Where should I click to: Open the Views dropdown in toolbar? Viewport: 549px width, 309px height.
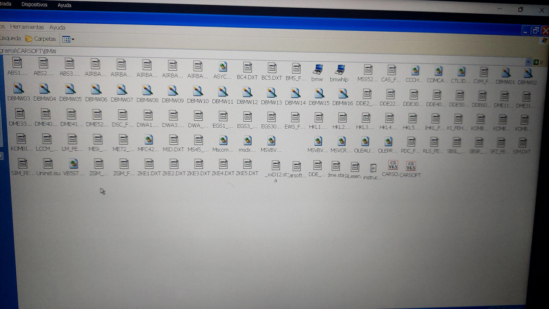(68, 39)
